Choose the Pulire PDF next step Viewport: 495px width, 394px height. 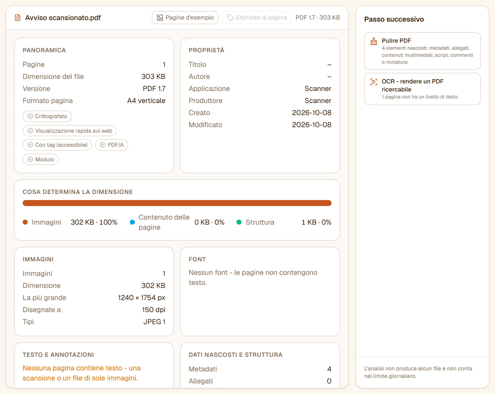tap(422, 51)
